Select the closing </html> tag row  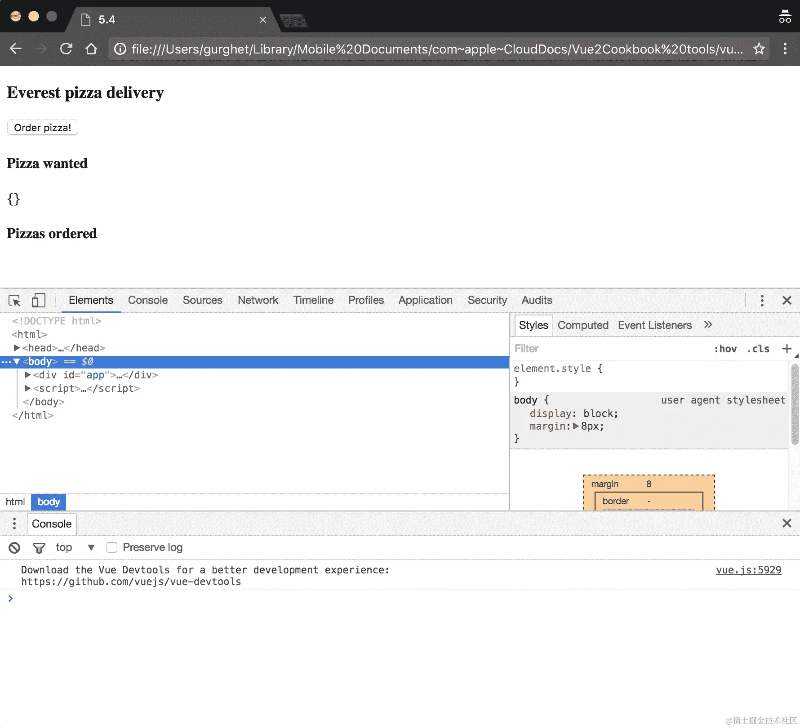tap(33, 415)
